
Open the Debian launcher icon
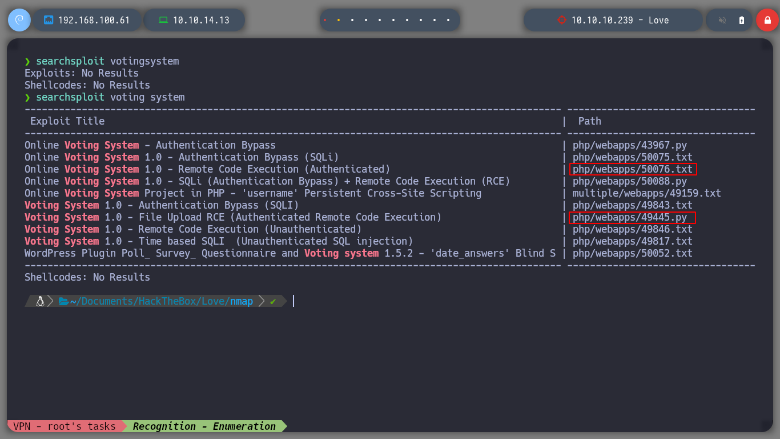click(19, 20)
